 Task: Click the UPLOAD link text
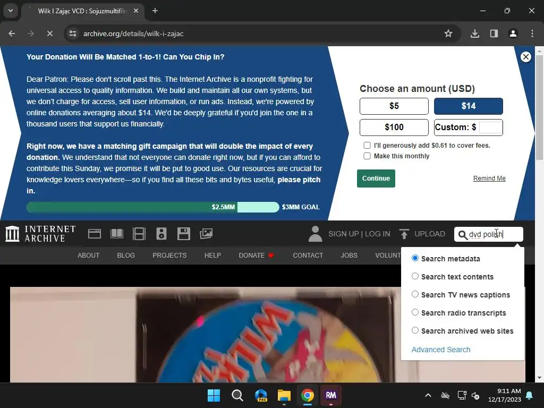tap(429, 234)
